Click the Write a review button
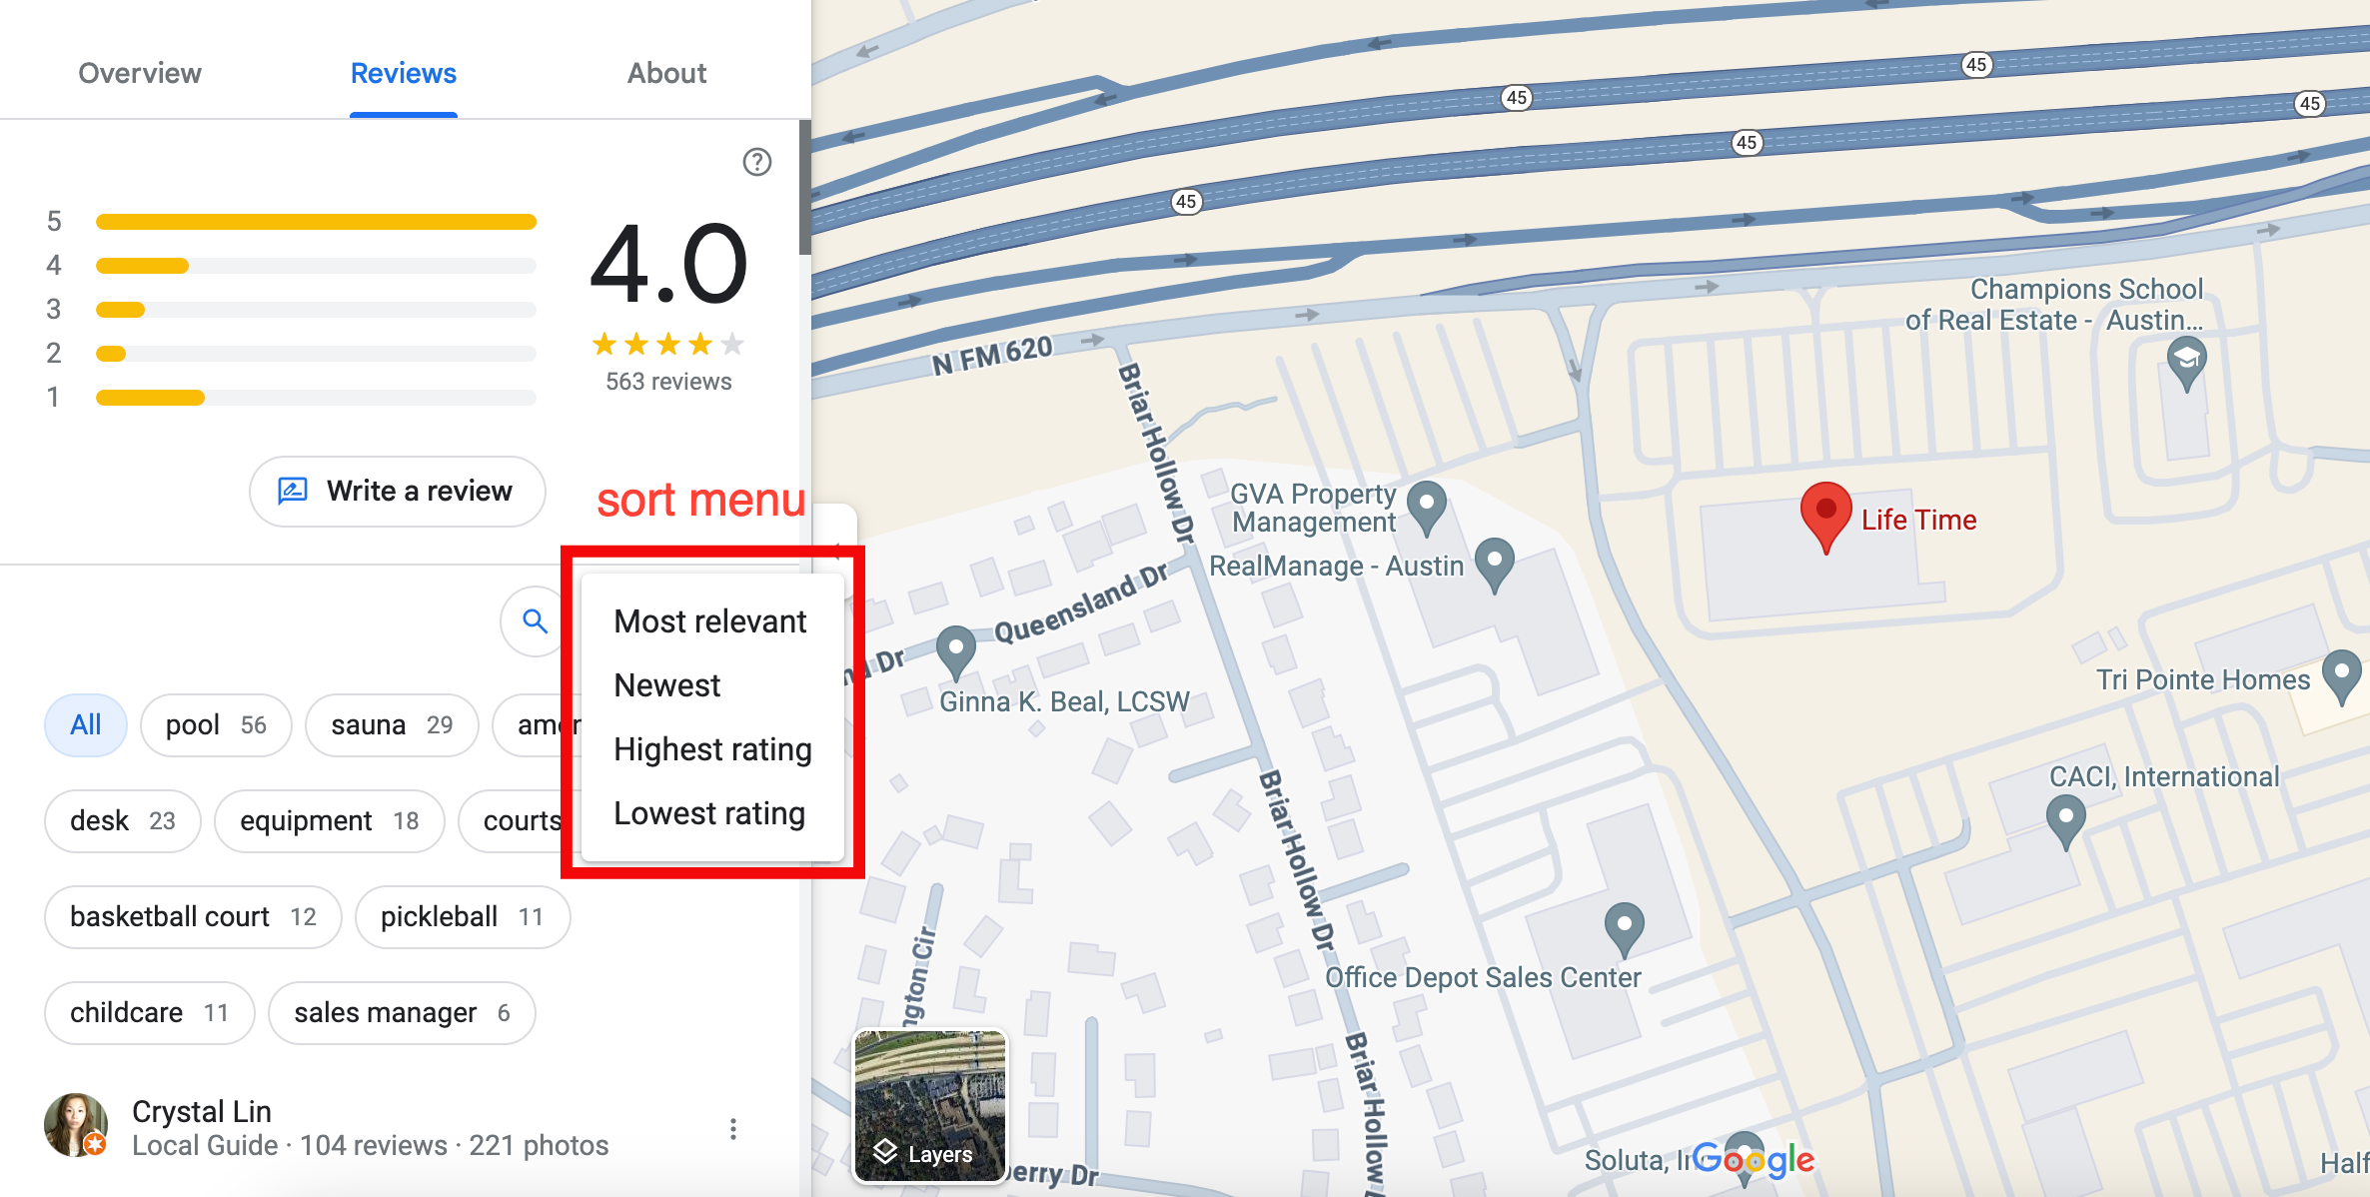 point(398,492)
